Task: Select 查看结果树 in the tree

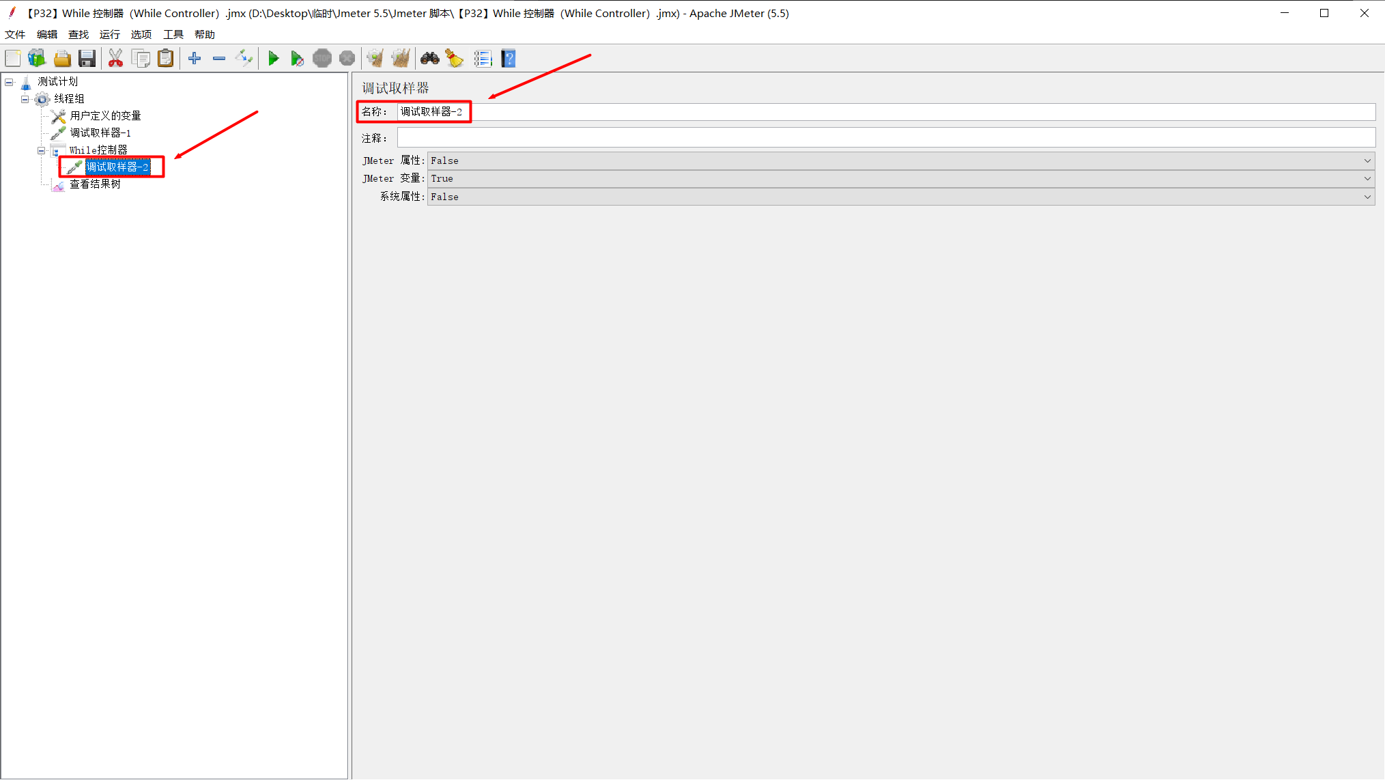Action: (x=94, y=183)
